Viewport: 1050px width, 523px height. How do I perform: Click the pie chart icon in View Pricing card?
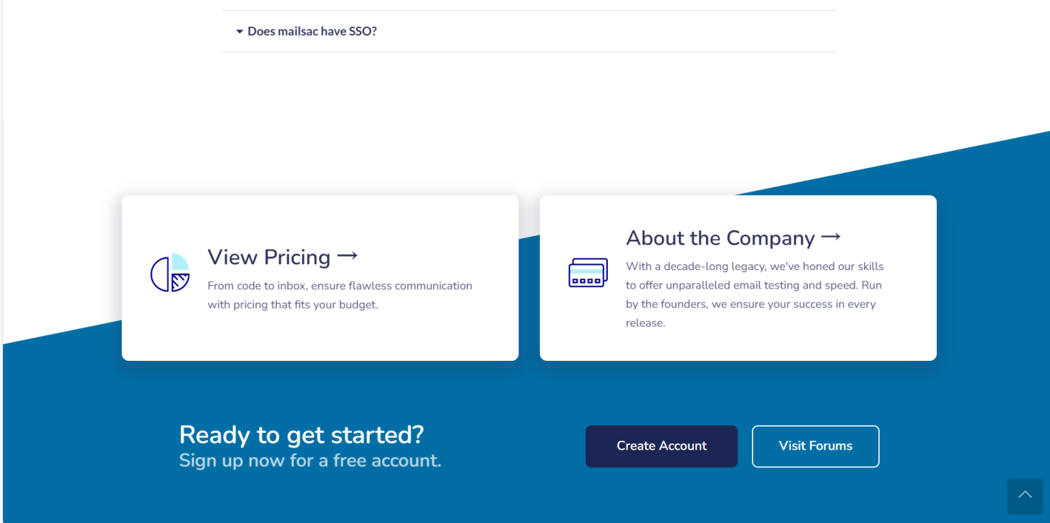(x=170, y=273)
